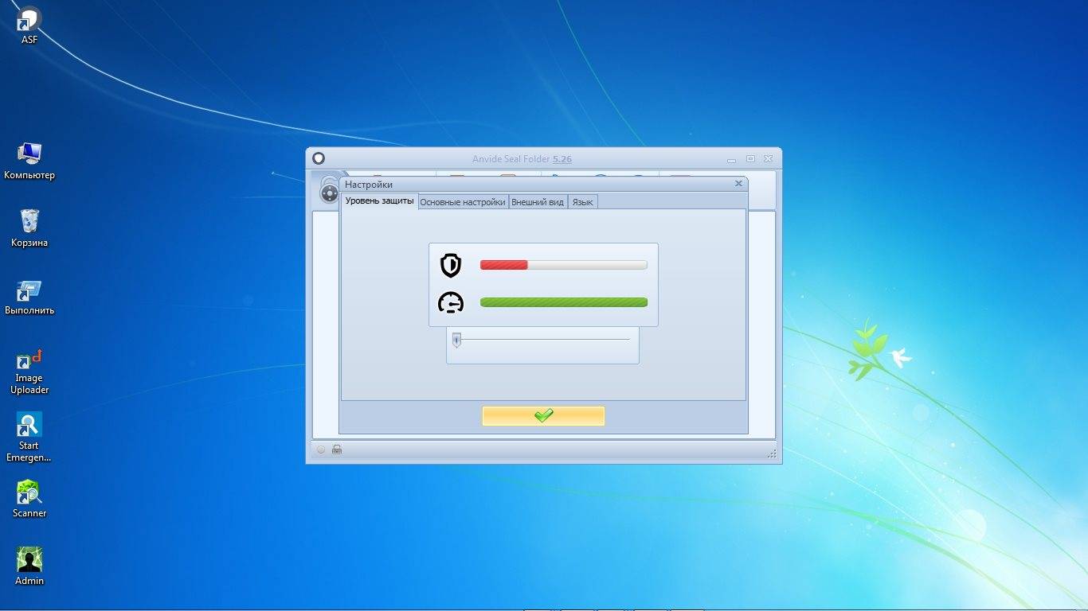Close the Настройки dialog
Image resolution: width=1088 pixels, height=611 pixels.
pos(738,184)
